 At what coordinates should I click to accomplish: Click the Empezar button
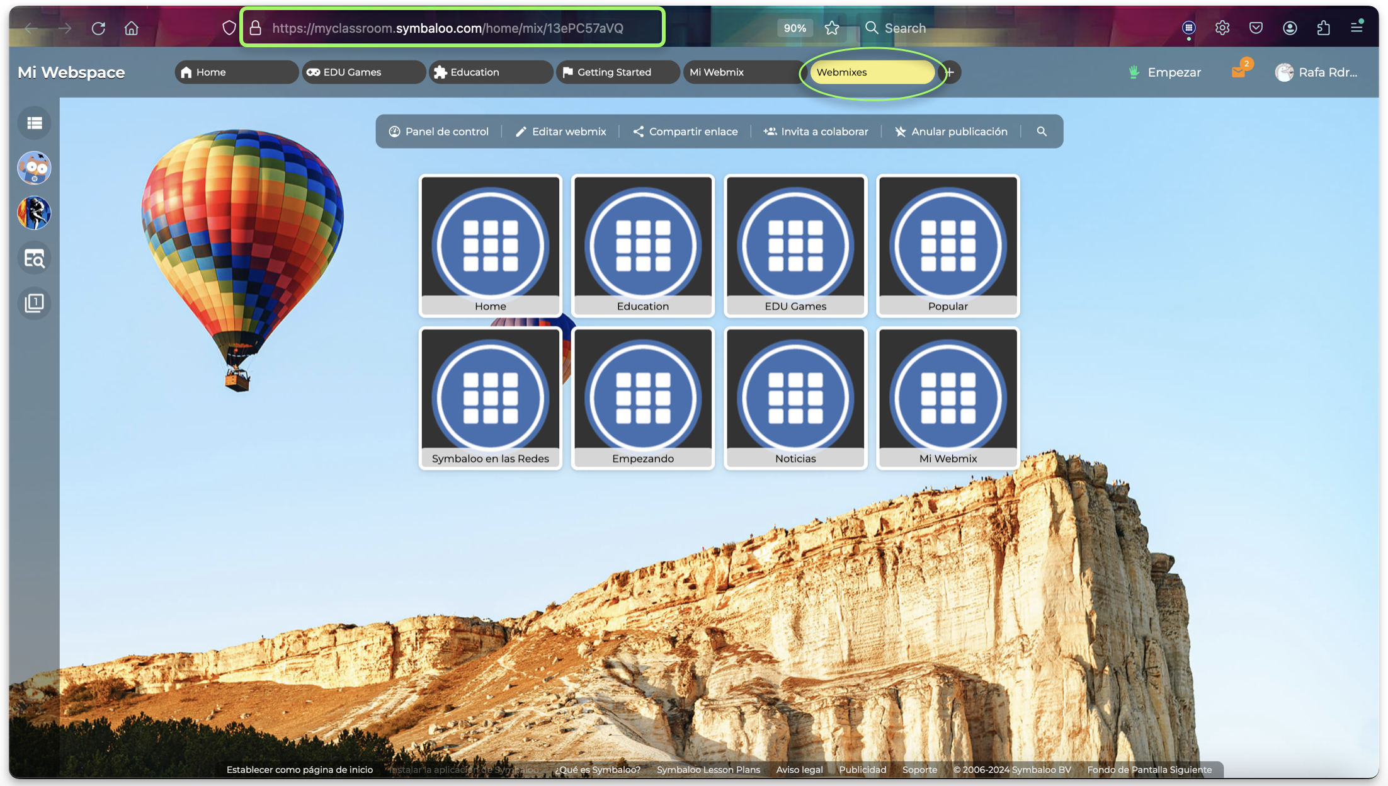[x=1164, y=72]
